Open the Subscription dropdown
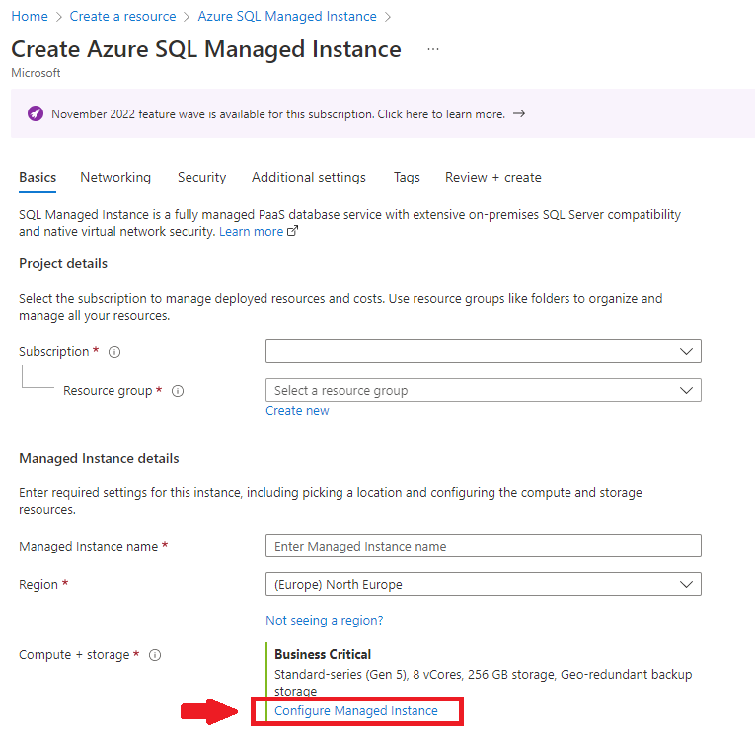This screenshot has width=755, height=736. point(483,352)
